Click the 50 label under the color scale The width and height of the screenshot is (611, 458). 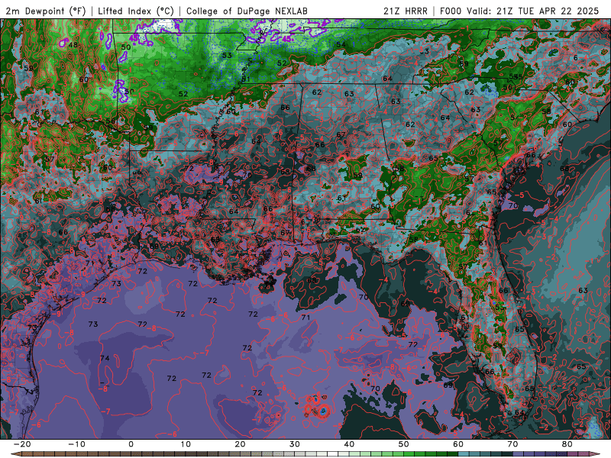pos(404,444)
